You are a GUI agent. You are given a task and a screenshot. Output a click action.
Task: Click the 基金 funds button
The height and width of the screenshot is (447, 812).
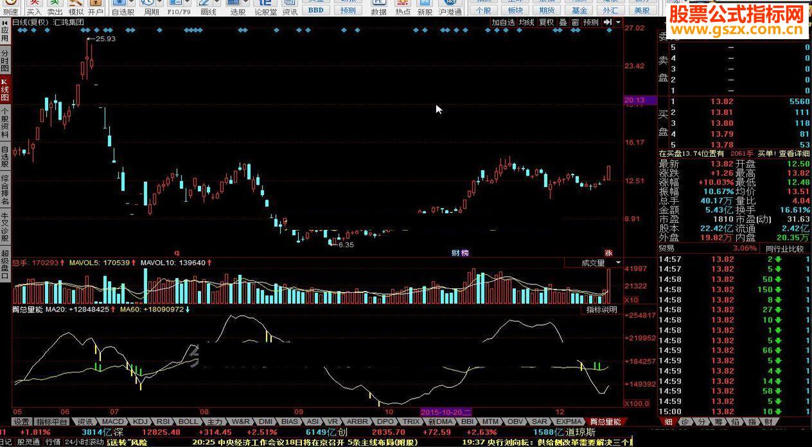pyautogui.click(x=579, y=10)
